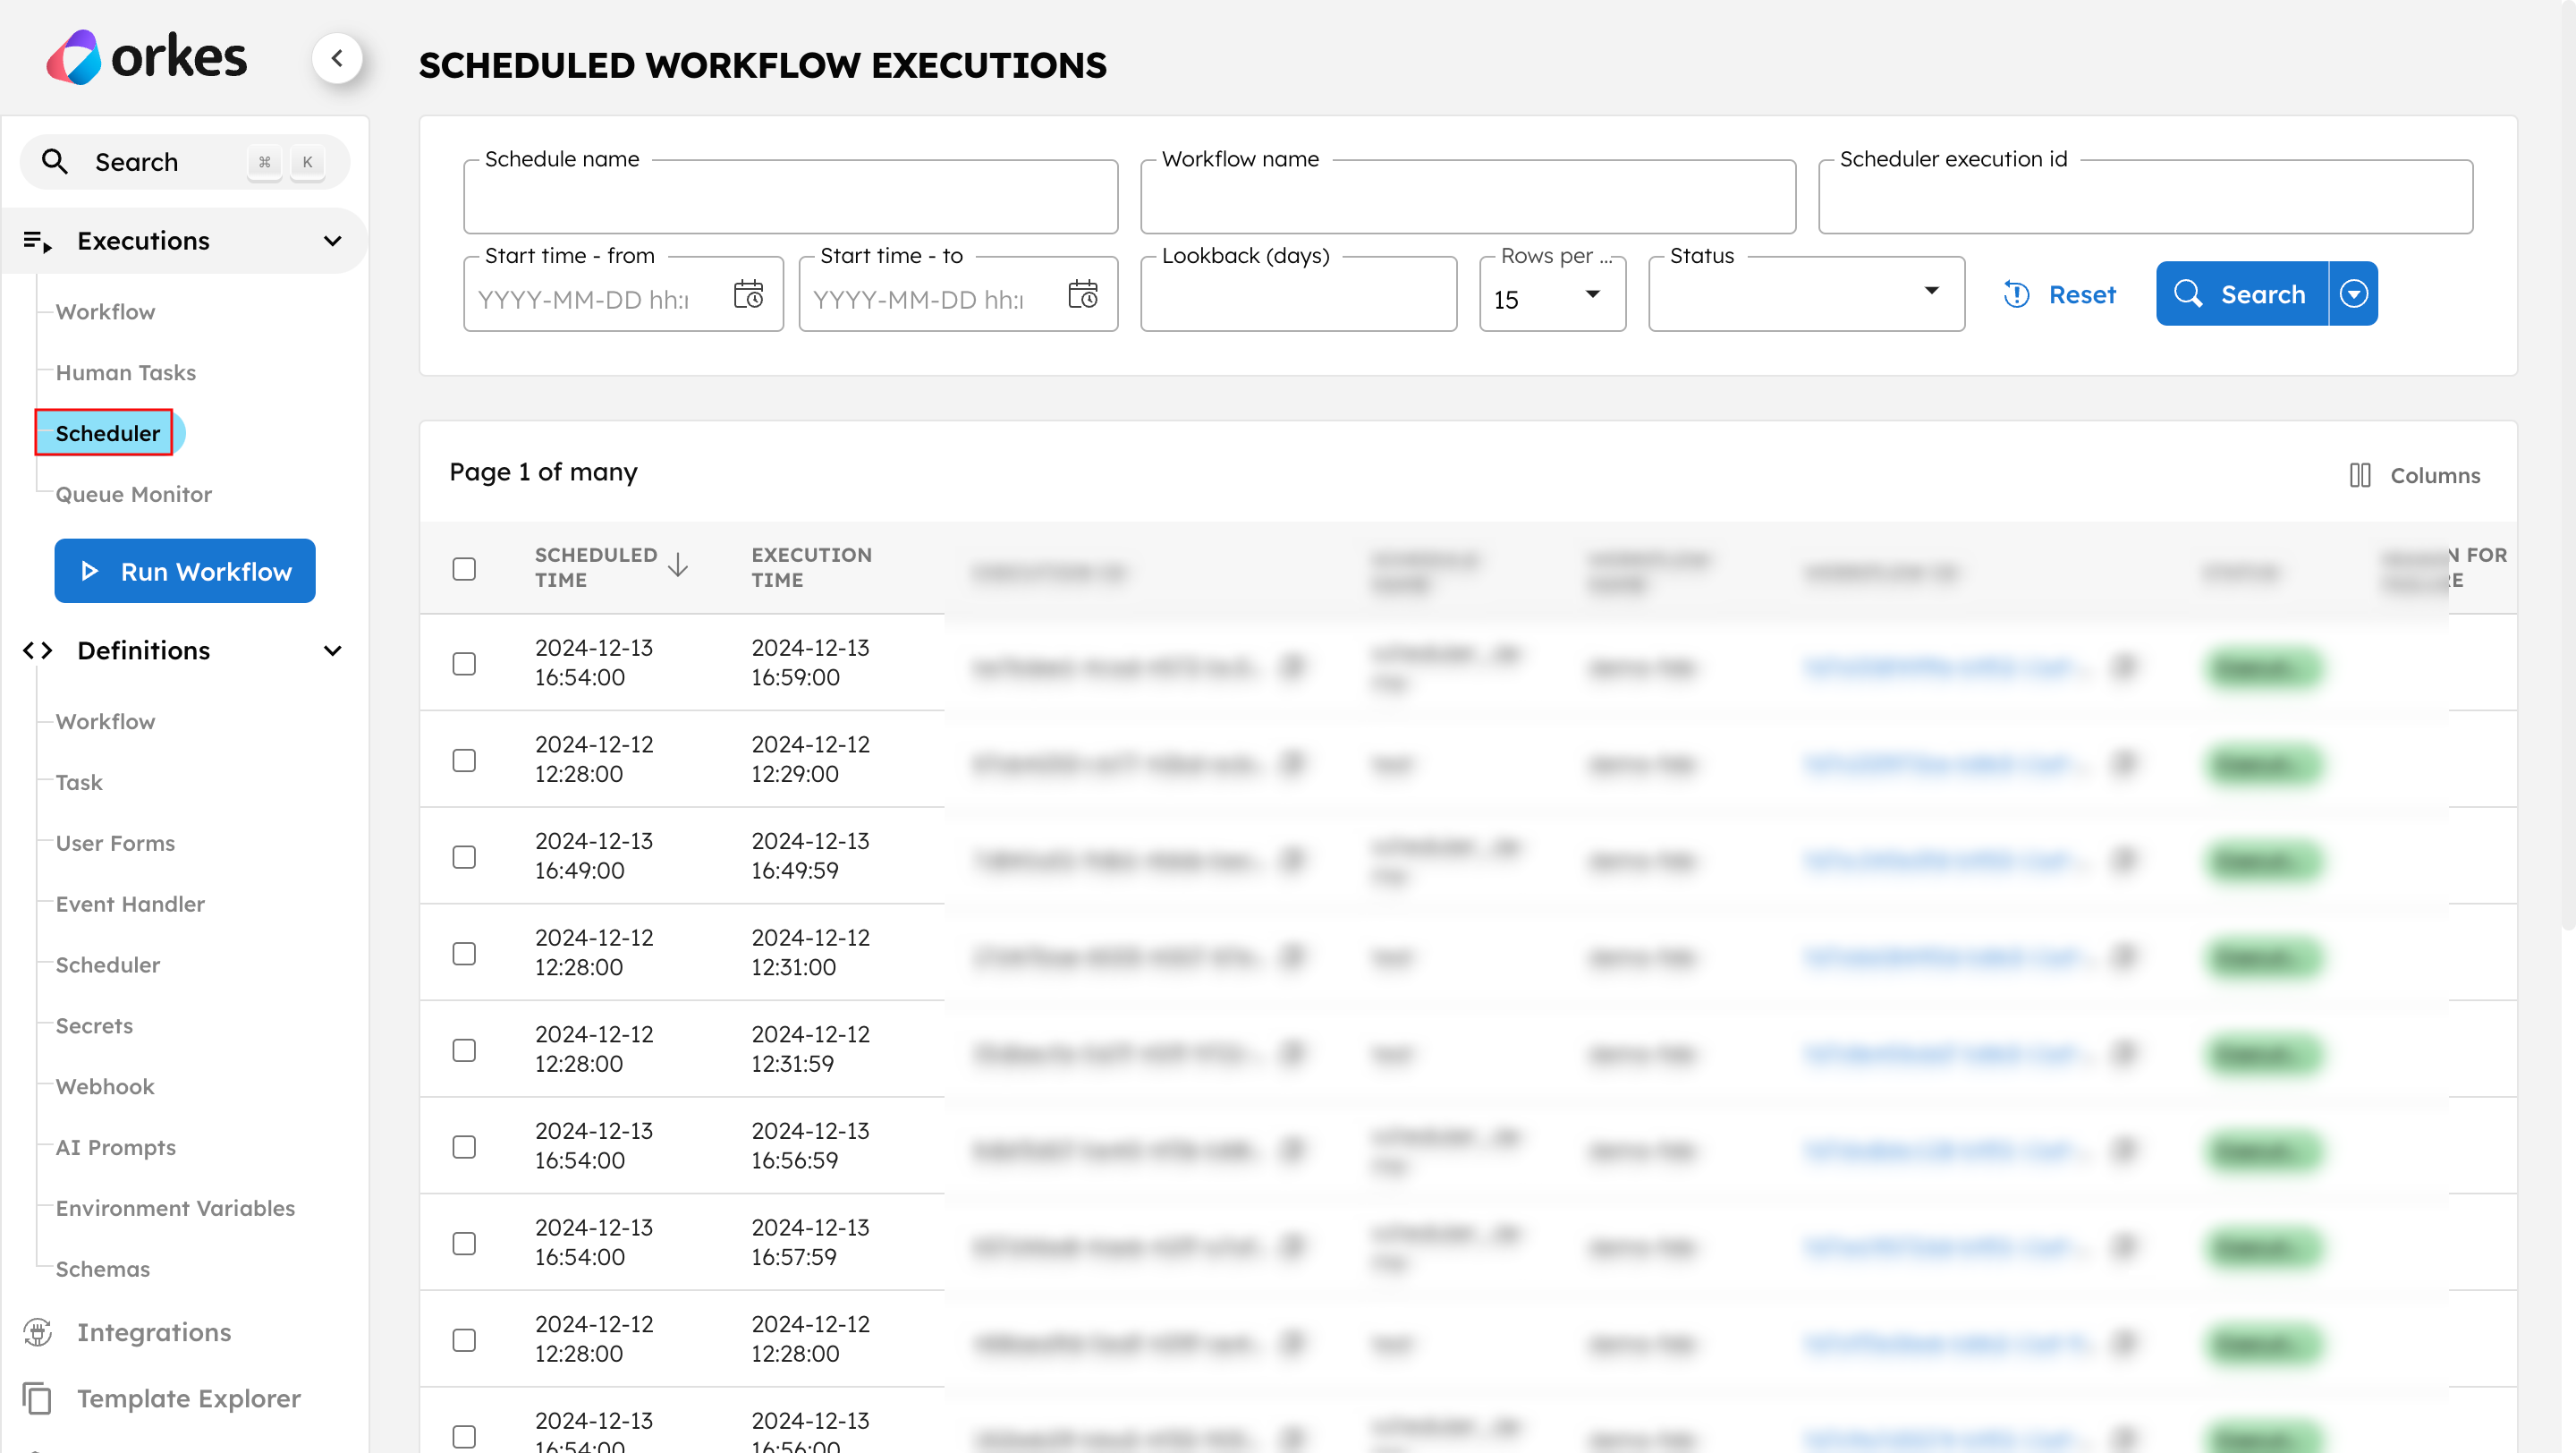Image resolution: width=2576 pixels, height=1453 pixels.
Task: Focus the Scheduler execution id field
Action: coord(2145,197)
